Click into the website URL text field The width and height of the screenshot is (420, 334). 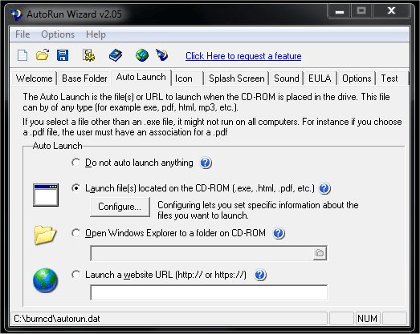pos(209,292)
